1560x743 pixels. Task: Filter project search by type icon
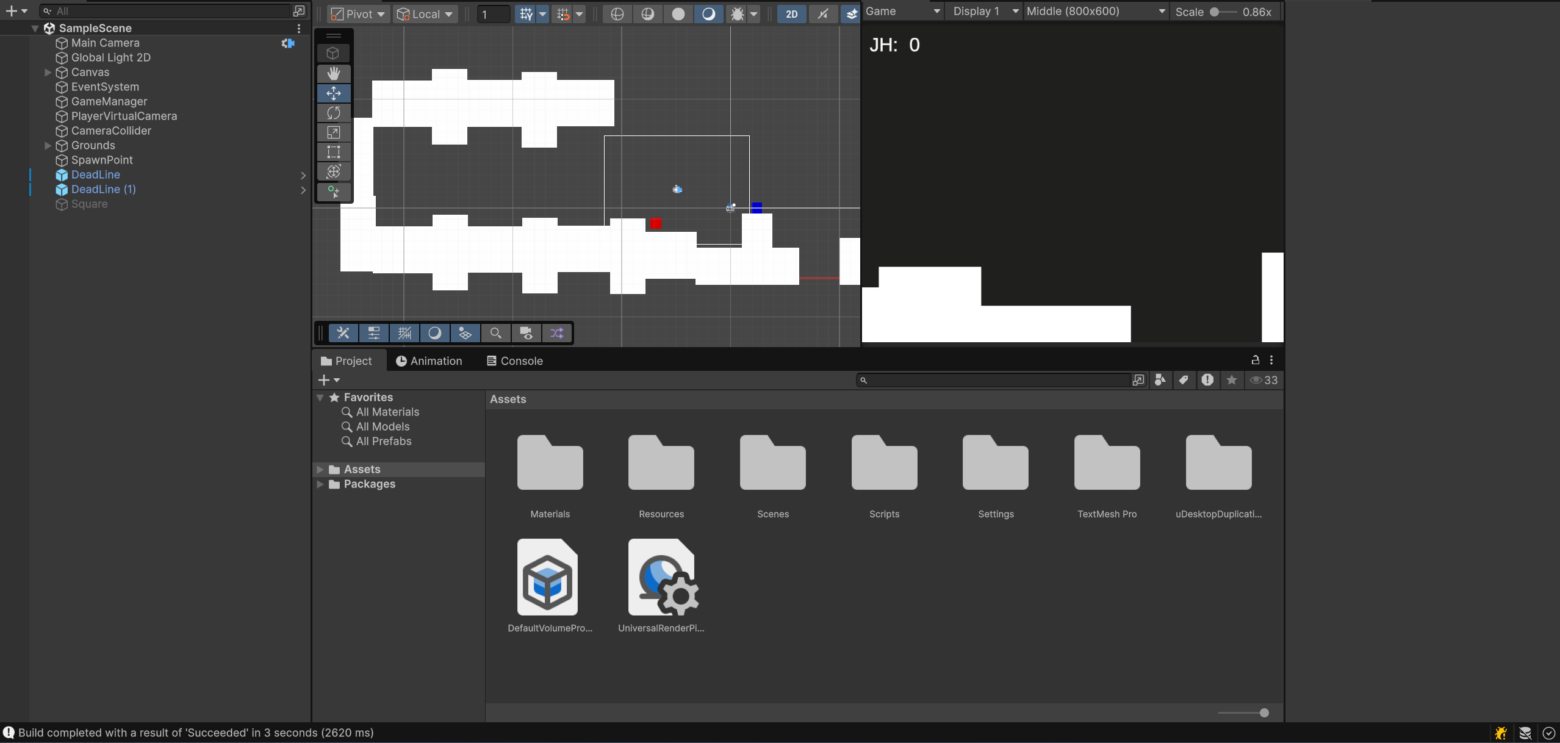(1160, 380)
